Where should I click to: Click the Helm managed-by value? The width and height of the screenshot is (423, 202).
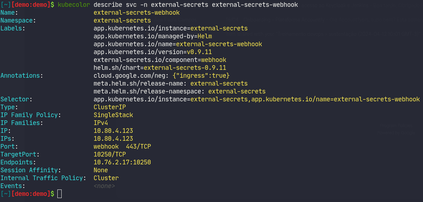205,36
